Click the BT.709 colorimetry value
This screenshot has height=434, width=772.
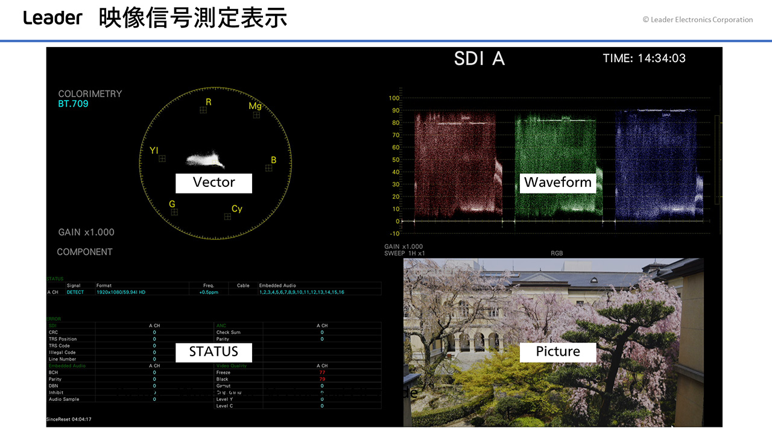[x=73, y=104]
